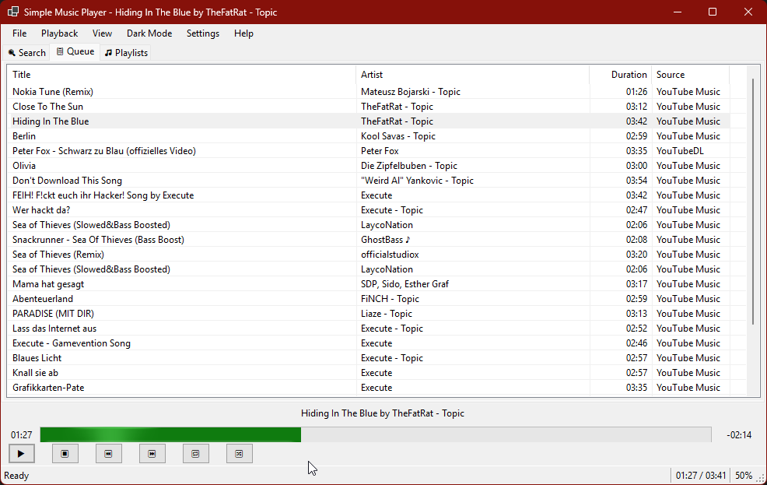
Task: Click the Ready status bar text
Action: click(16, 475)
